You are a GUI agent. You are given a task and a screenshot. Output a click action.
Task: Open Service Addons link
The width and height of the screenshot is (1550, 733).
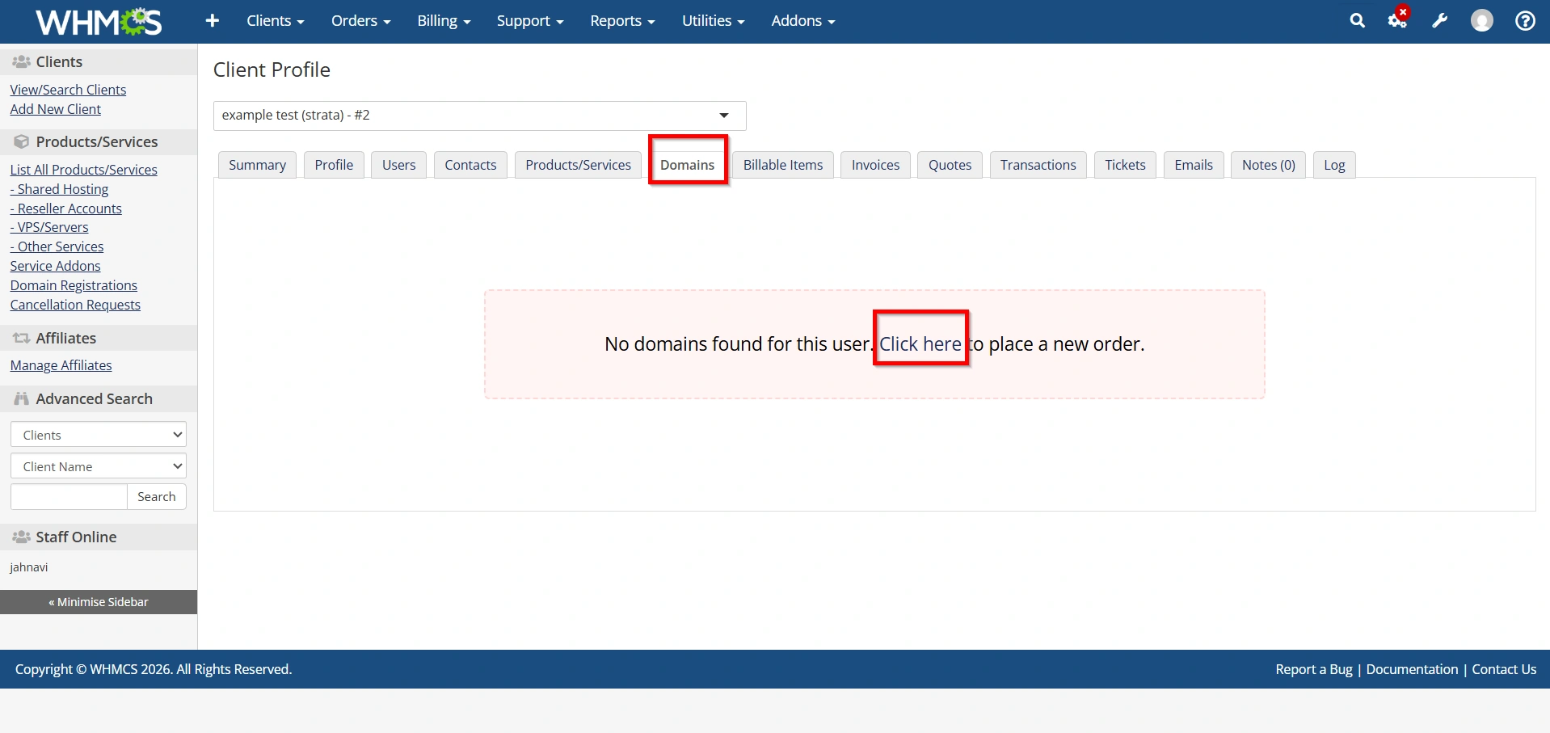click(x=55, y=266)
